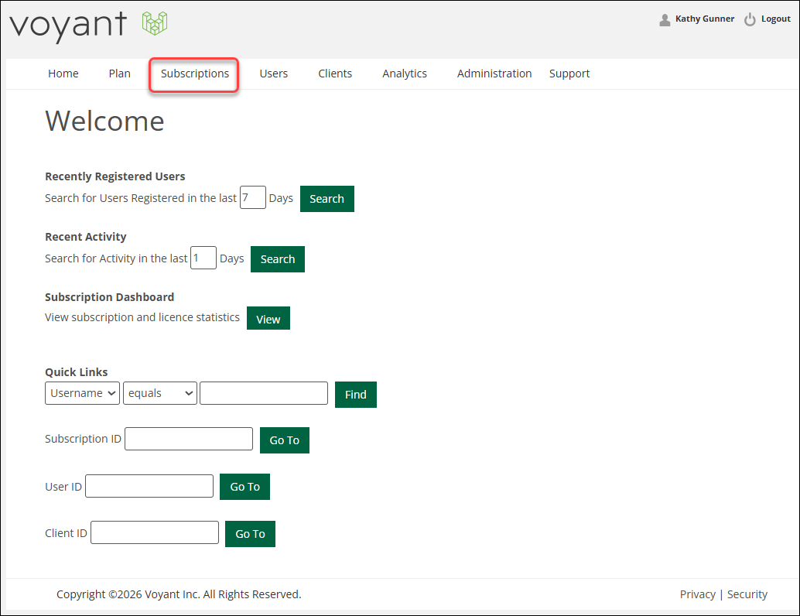Click the Kathy Gunner account name
800x616 pixels.
[705, 19]
